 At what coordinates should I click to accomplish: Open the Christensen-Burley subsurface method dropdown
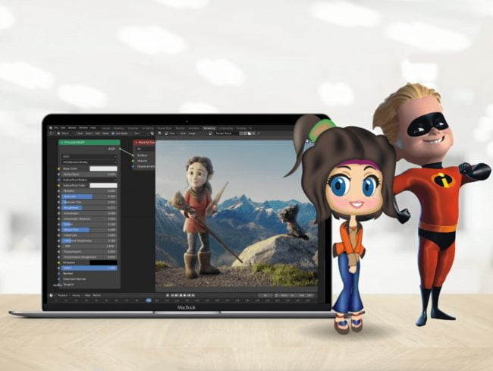(x=89, y=162)
